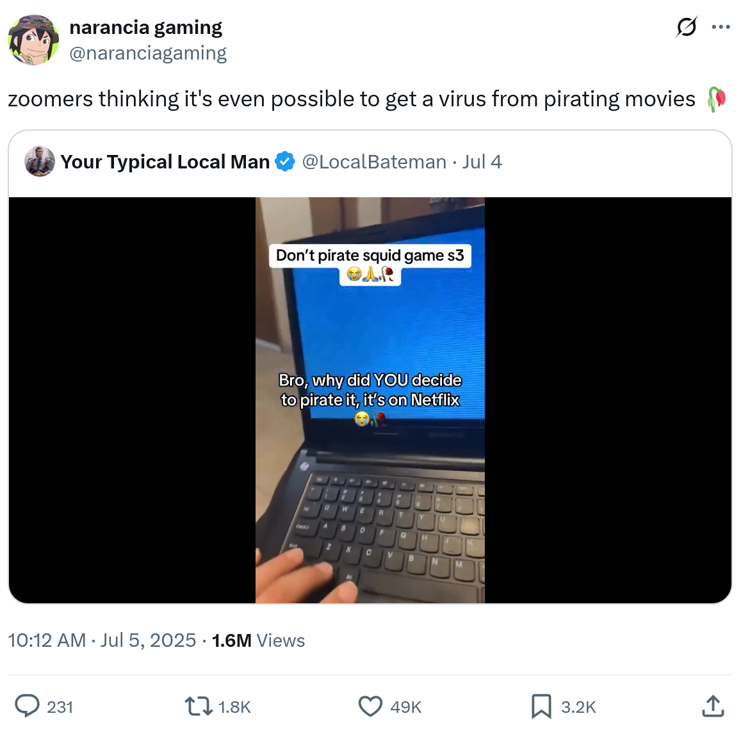Open the Grok slashed-circle icon
The image size is (750, 732).
point(687,28)
